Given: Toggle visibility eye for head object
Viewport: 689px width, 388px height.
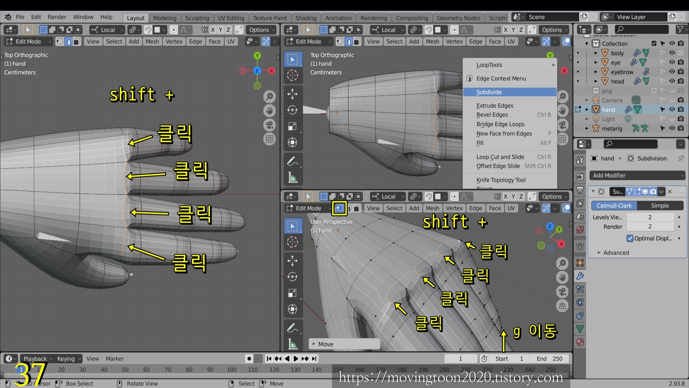Looking at the screenshot, I should 672,81.
